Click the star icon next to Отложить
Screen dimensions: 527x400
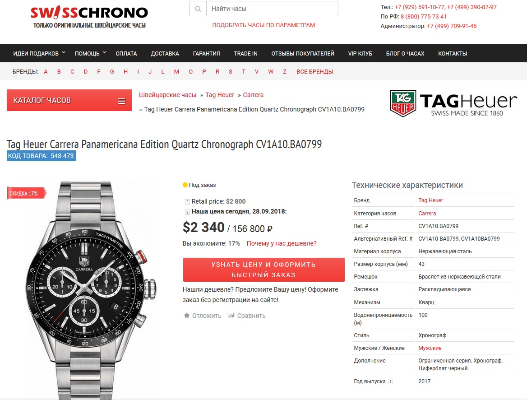pos(186,316)
